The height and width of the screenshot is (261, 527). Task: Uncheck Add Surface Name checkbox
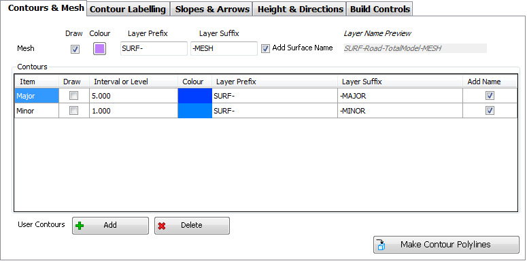tap(265, 49)
